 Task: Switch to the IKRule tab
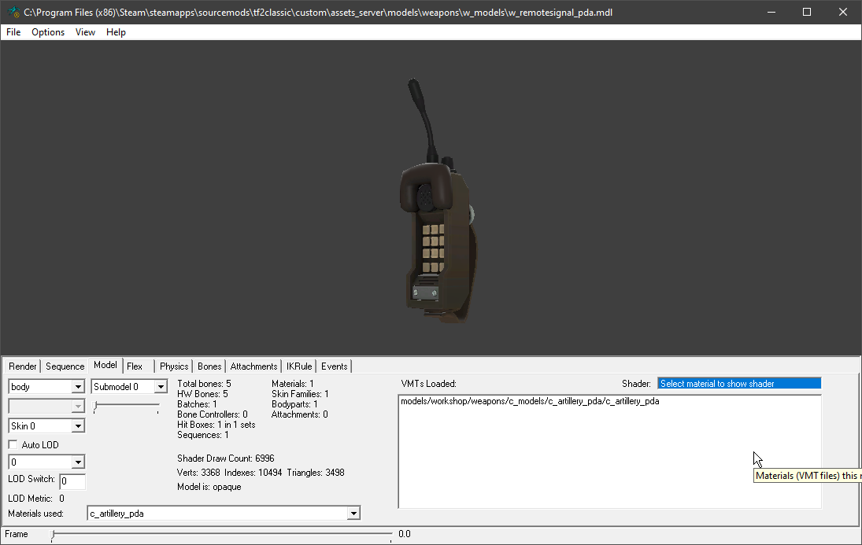tap(299, 366)
